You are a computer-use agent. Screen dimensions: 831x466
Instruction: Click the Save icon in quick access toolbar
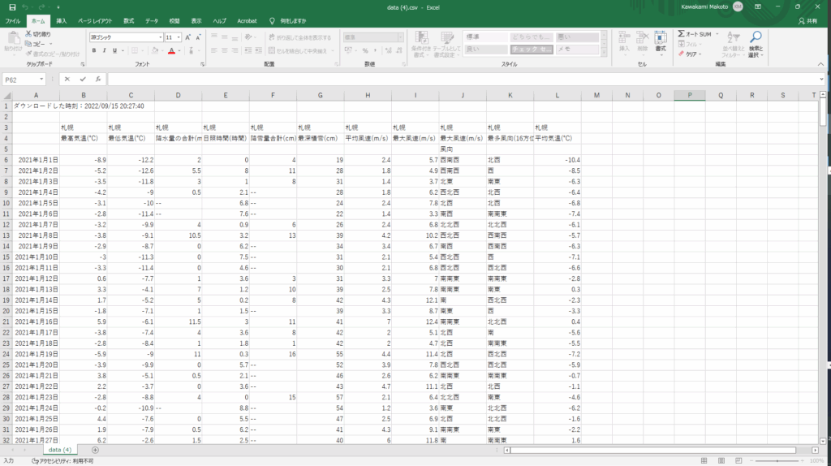(x=12, y=6)
